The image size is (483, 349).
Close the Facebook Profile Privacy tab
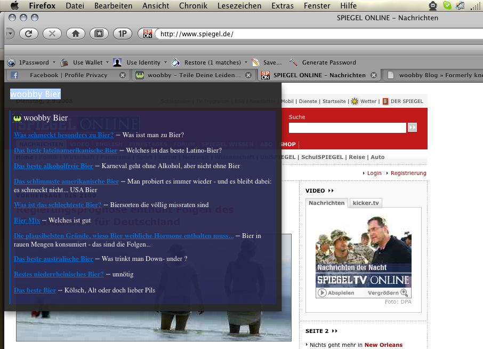123,75
